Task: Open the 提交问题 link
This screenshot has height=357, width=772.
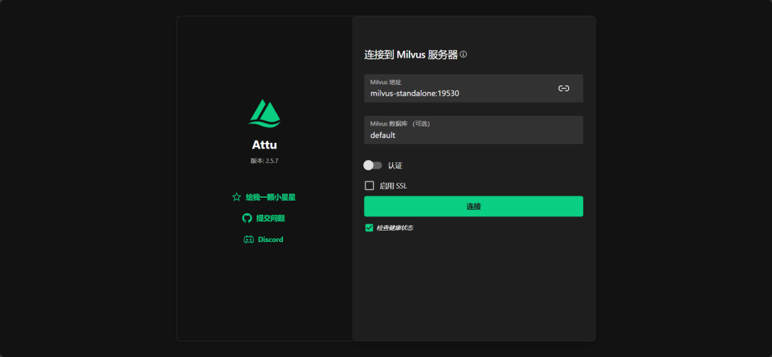Action: pos(271,218)
